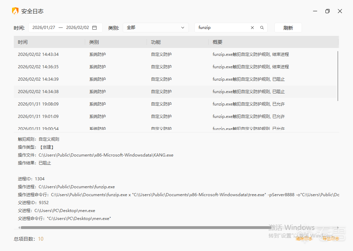This screenshot has height=251, width=353.
Task: Click the 操作类型: 【创建】 text
Action: (x=36, y=147)
